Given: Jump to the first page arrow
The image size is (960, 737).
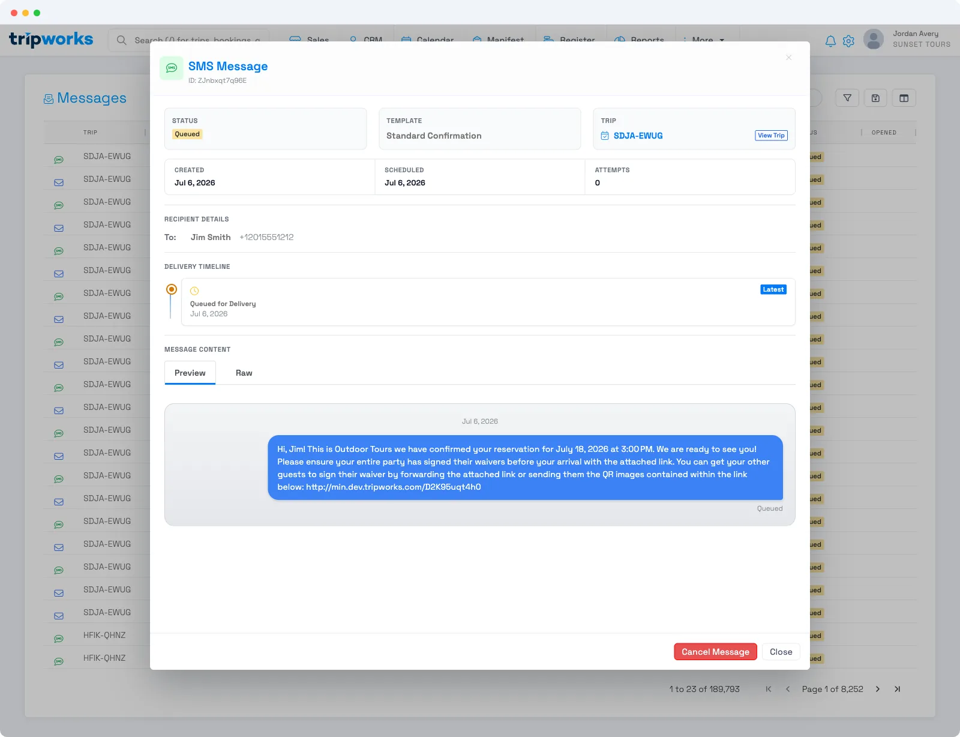Looking at the screenshot, I should pyautogui.click(x=769, y=689).
